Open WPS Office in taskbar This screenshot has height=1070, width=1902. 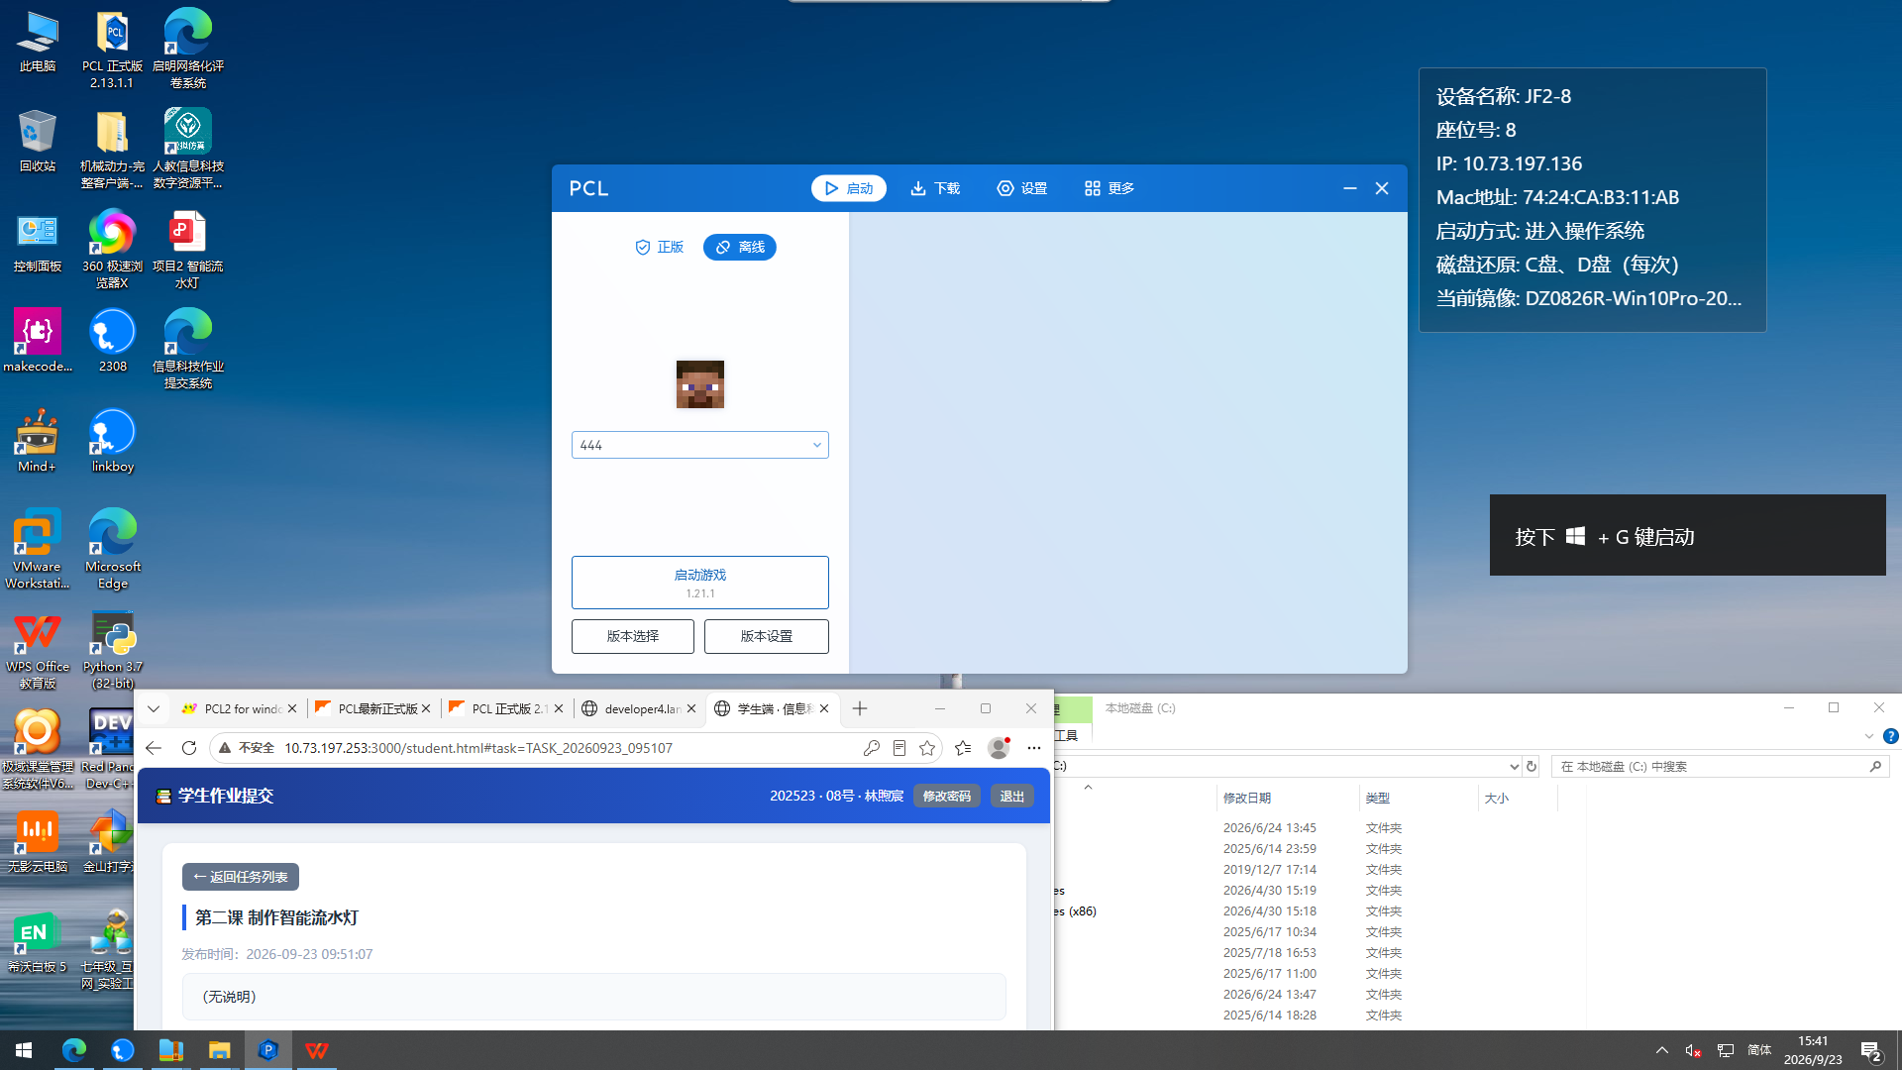[x=317, y=1050]
